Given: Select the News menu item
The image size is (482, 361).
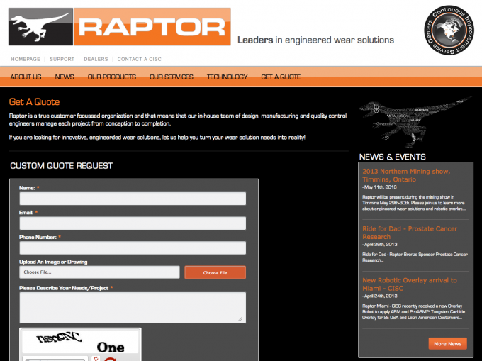Looking at the screenshot, I should pyautogui.click(x=65, y=77).
